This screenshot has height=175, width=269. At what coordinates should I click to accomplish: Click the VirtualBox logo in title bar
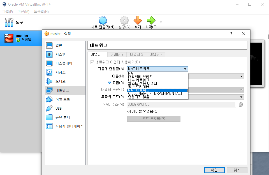point(4,4)
